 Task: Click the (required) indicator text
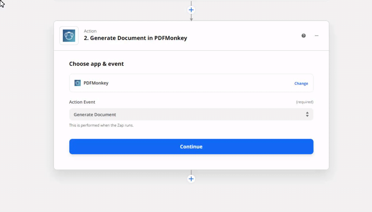[305, 102]
